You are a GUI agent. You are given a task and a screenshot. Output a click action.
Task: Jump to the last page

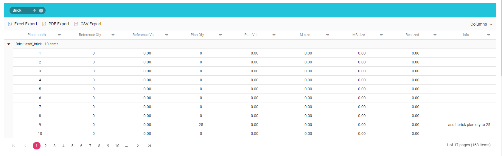point(150,146)
